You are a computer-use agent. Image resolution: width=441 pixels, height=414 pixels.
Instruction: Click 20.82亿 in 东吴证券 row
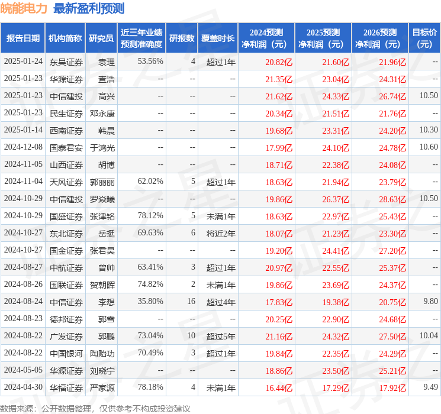click(279, 62)
